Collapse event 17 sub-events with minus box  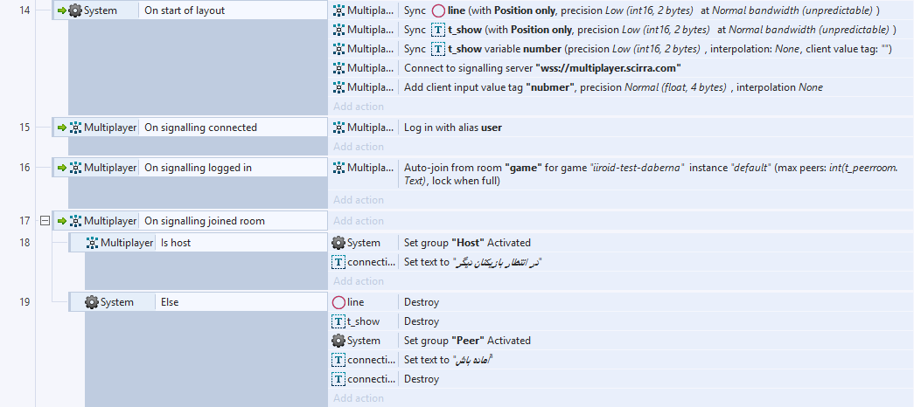45,221
